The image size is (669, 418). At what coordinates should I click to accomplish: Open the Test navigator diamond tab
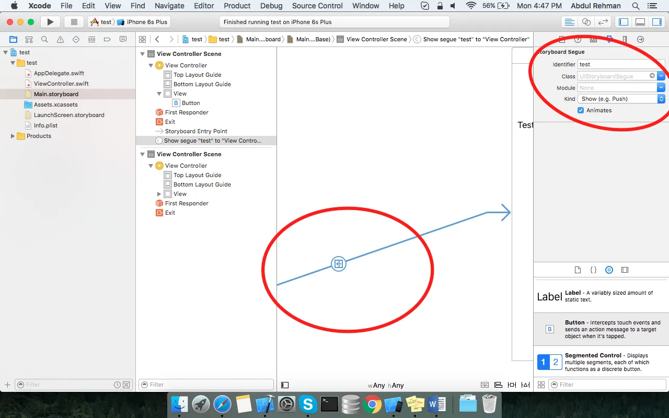pyautogui.click(x=76, y=39)
